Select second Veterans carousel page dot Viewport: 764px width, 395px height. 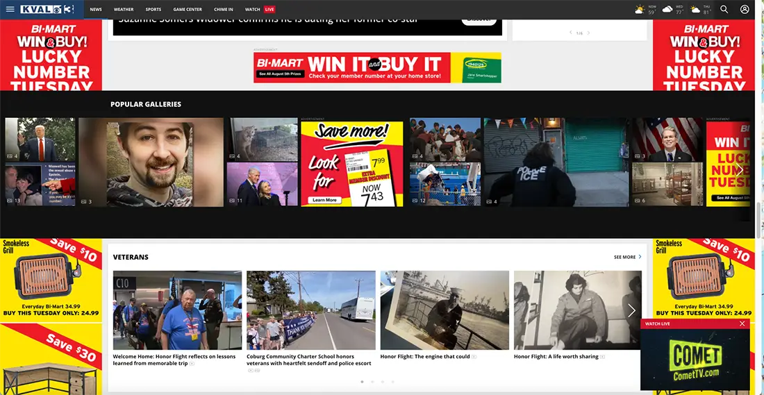point(372,382)
